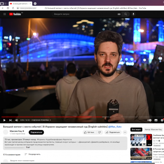The width and height of the screenshot is (164, 164).
Task: Open a new browser tab with the plus button
Action: click(35, 4)
